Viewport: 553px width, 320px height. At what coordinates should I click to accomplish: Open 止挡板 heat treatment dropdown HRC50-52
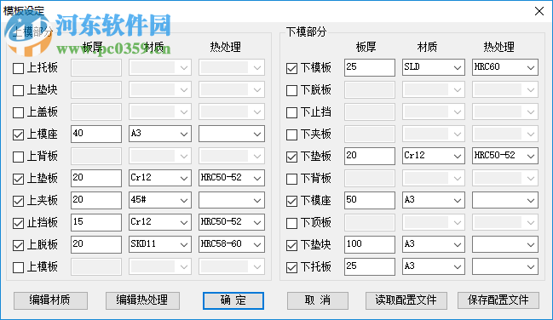232,222
